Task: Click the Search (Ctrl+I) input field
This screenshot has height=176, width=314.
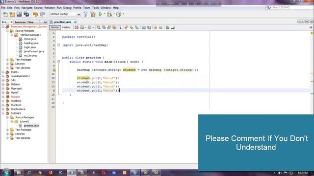Action: click(x=289, y=7)
